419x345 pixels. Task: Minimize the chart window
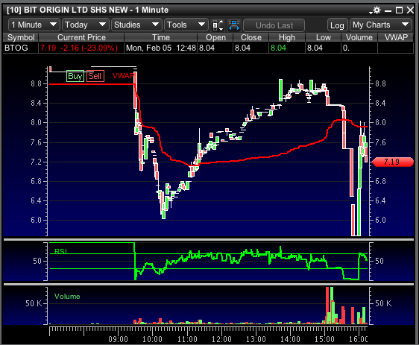388,11
